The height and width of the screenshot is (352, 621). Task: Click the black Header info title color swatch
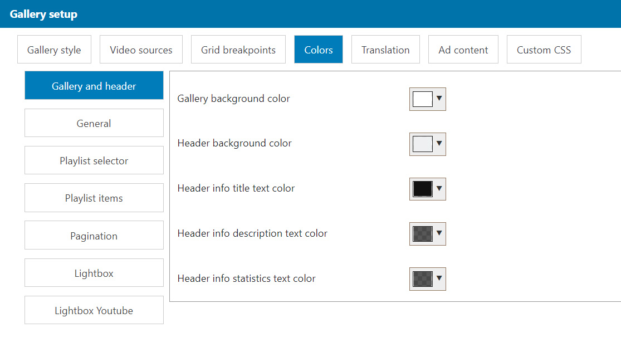tap(422, 189)
